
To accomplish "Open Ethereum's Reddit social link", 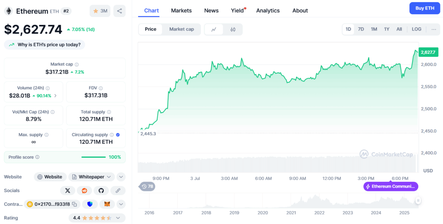I will pyautogui.click(x=84, y=191).
